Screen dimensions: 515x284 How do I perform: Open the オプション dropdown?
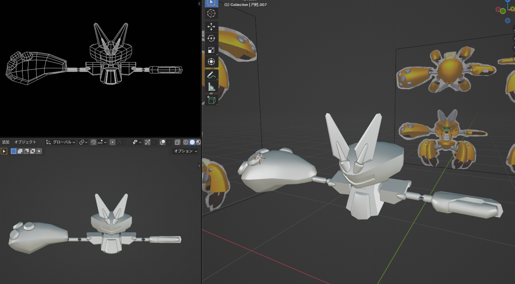click(185, 151)
